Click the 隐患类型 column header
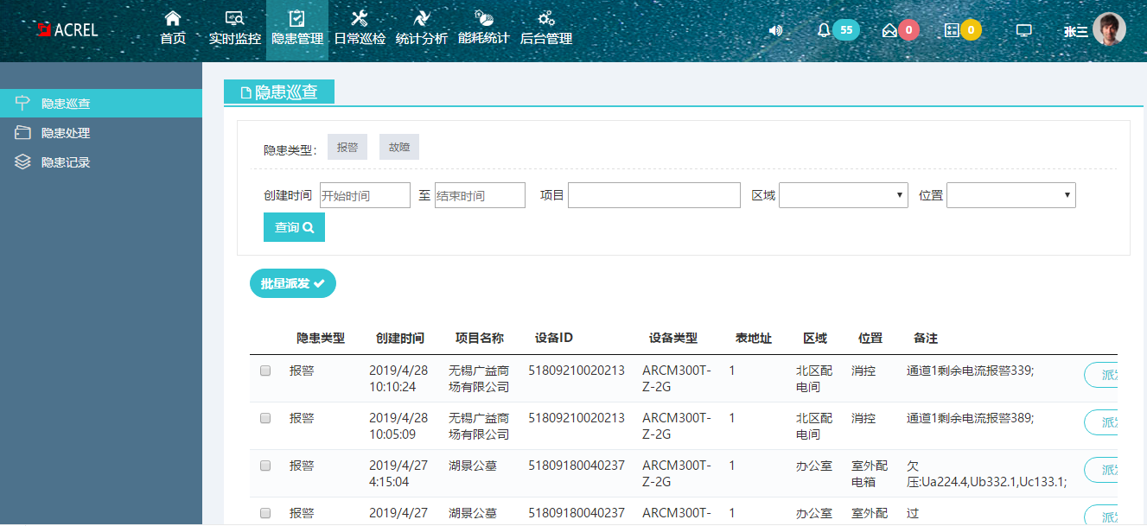1147x526 pixels. point(321,339)
